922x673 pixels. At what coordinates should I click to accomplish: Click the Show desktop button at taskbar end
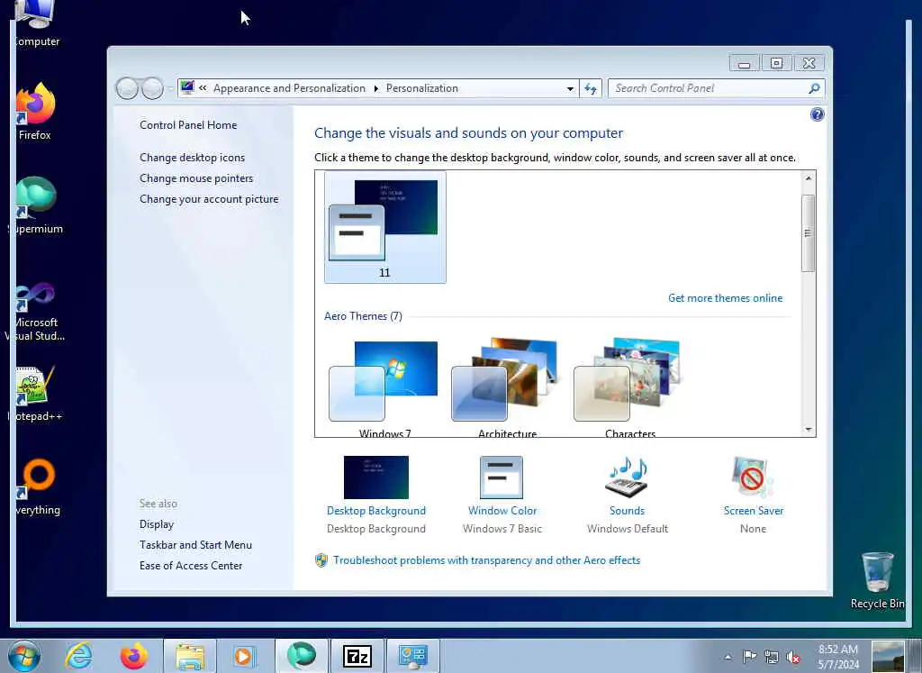915,656
